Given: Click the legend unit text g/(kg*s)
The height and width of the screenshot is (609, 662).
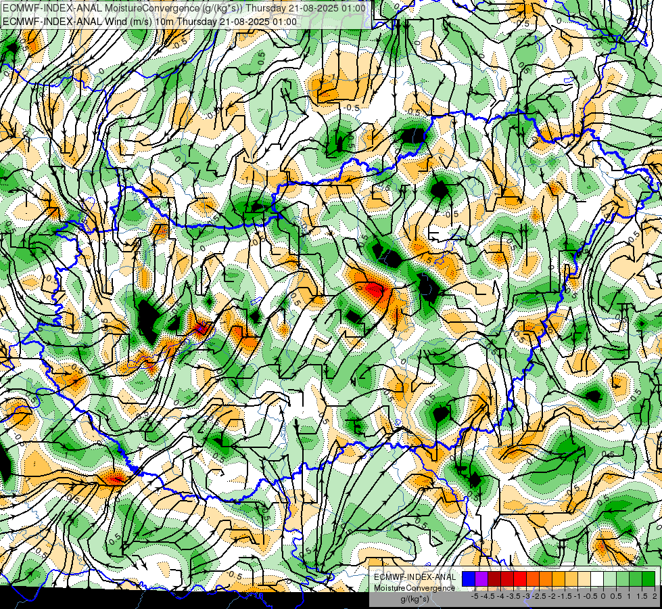Looking at the screenshot, I should [x=415, y=599].
